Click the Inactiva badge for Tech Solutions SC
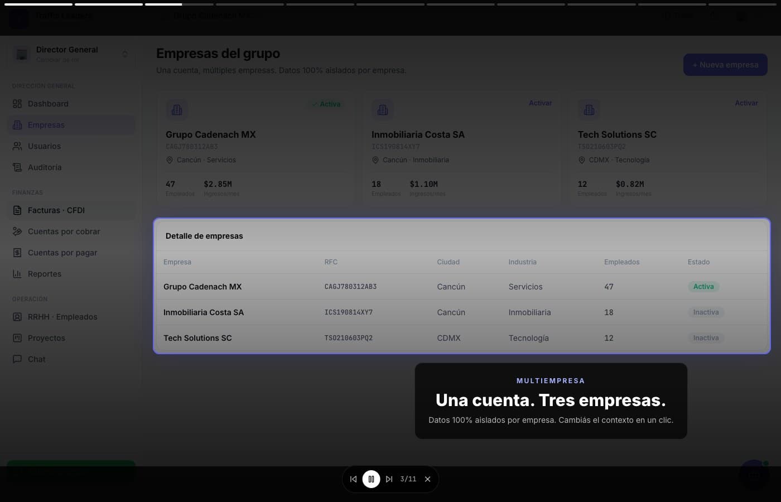This screenshot has width=781, height=502. [706, 338]
